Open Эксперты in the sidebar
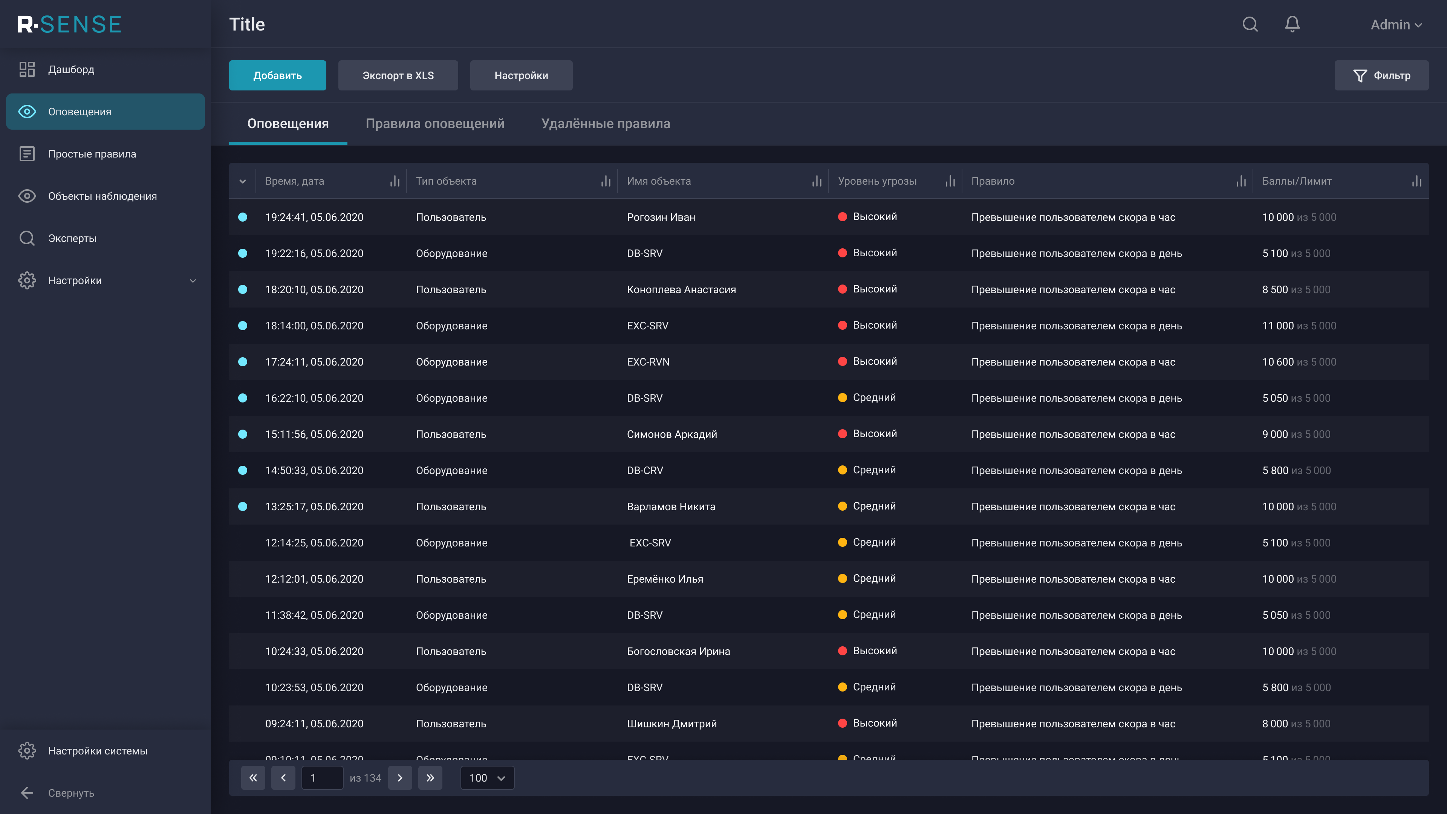Screen dimensions: 1447x814 (72, 238)
